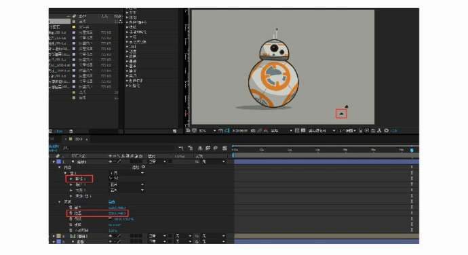Expand the Stroke 1 property twirl arrow
Viewport: 468px width, 255px height.
click(x=71, y=184)
